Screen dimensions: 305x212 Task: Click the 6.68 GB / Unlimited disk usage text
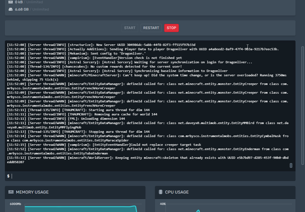(32, 9)
